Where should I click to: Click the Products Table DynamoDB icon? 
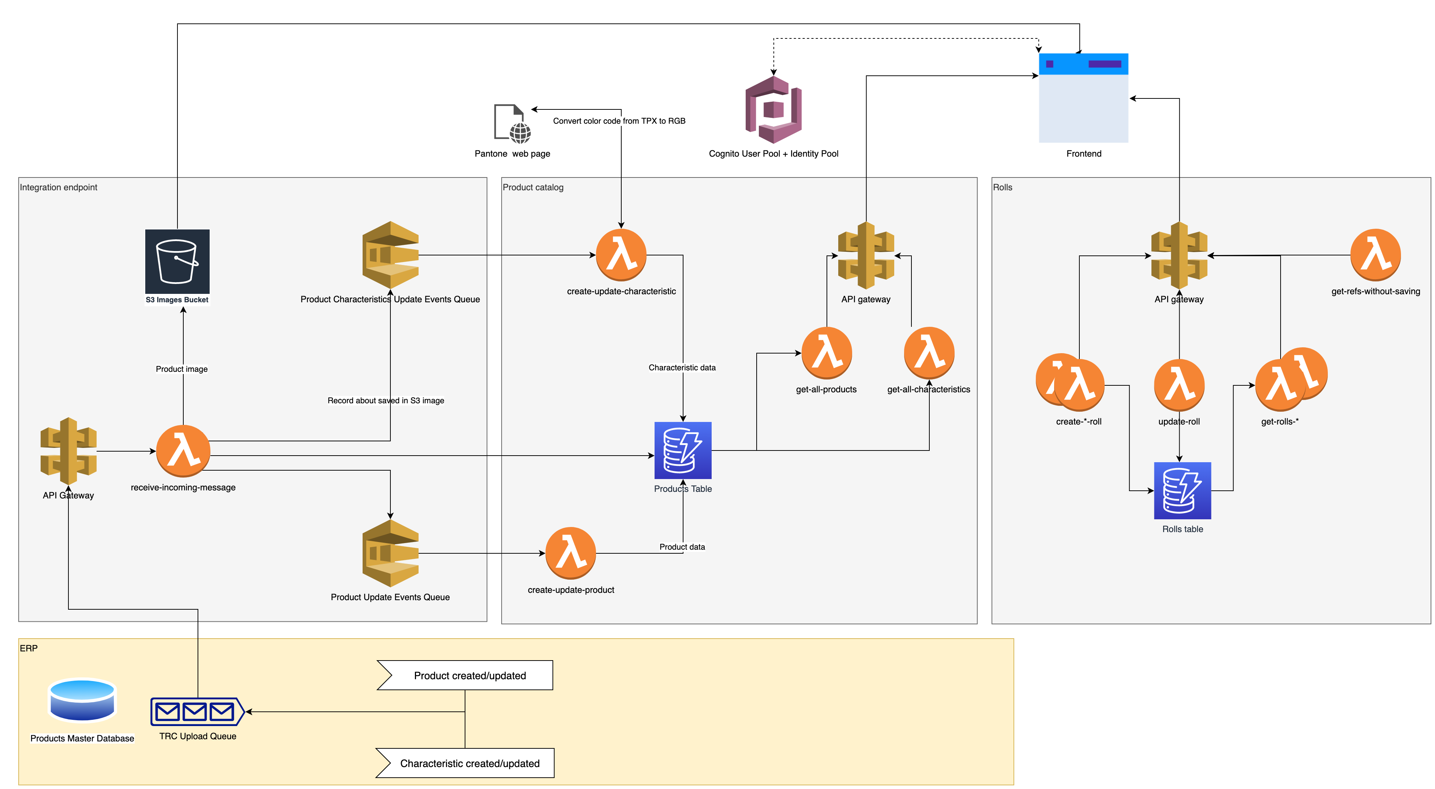point(683,450)
